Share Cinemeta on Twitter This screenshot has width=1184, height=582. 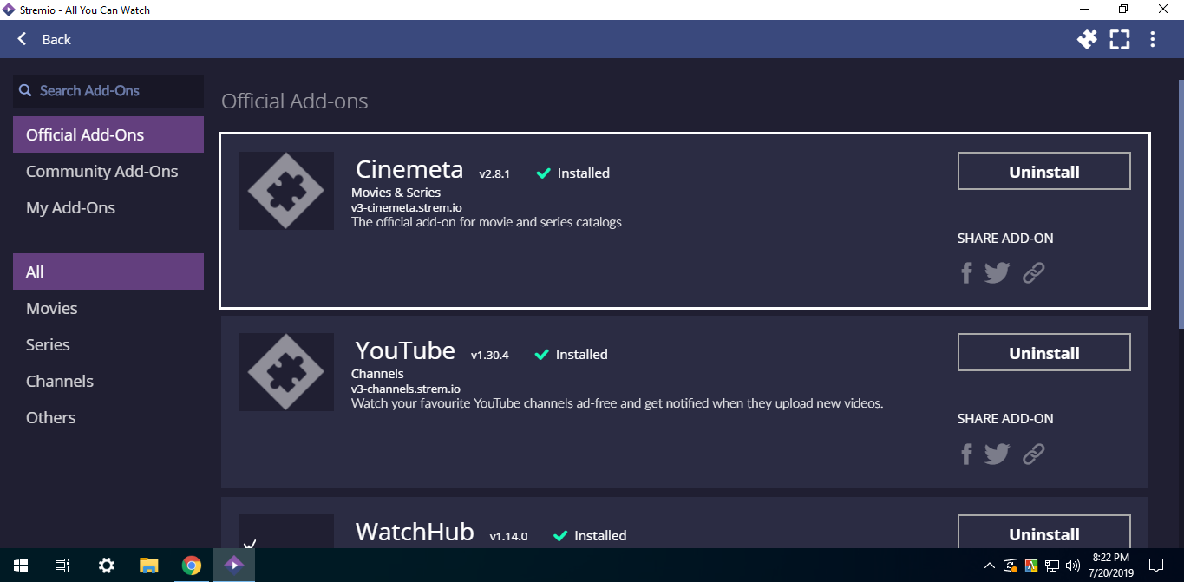click(x=998, y=273)
